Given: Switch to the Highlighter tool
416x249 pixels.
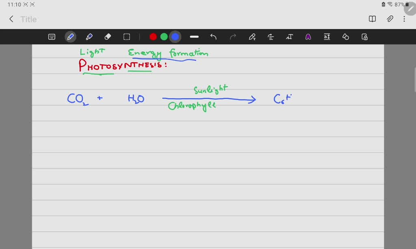Looking at the screenshot, I should tap(89, 36).
